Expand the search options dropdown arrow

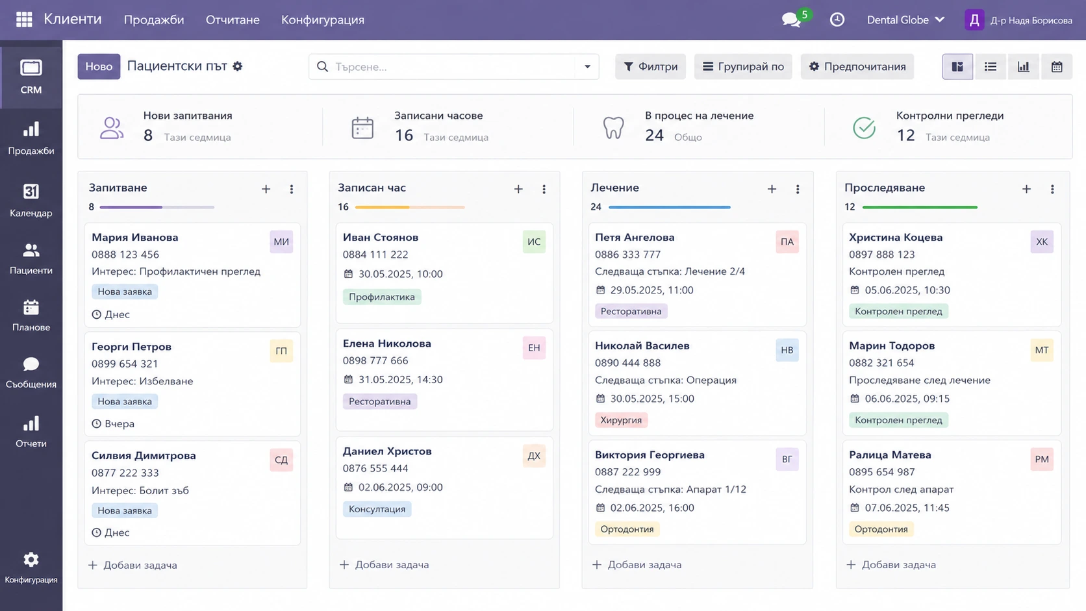[x=587, y=66]
